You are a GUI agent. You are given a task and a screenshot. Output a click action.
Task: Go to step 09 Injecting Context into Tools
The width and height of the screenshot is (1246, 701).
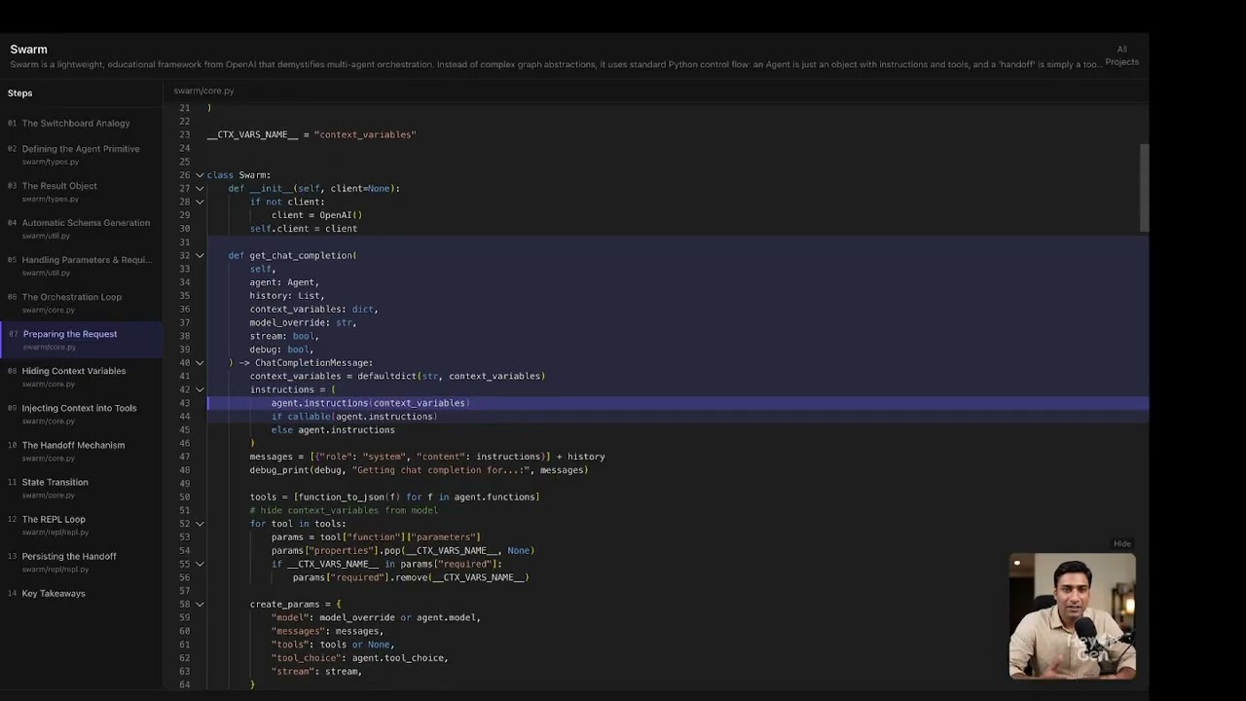click(81, 413)
